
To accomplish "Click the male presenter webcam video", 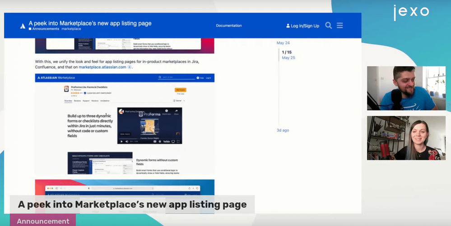I will click(406, 88).
